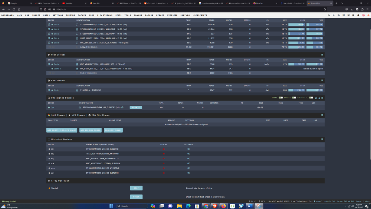Click the Flash boot device icon
The height and width of the screenshot is (209, 371).
(77, 90)
